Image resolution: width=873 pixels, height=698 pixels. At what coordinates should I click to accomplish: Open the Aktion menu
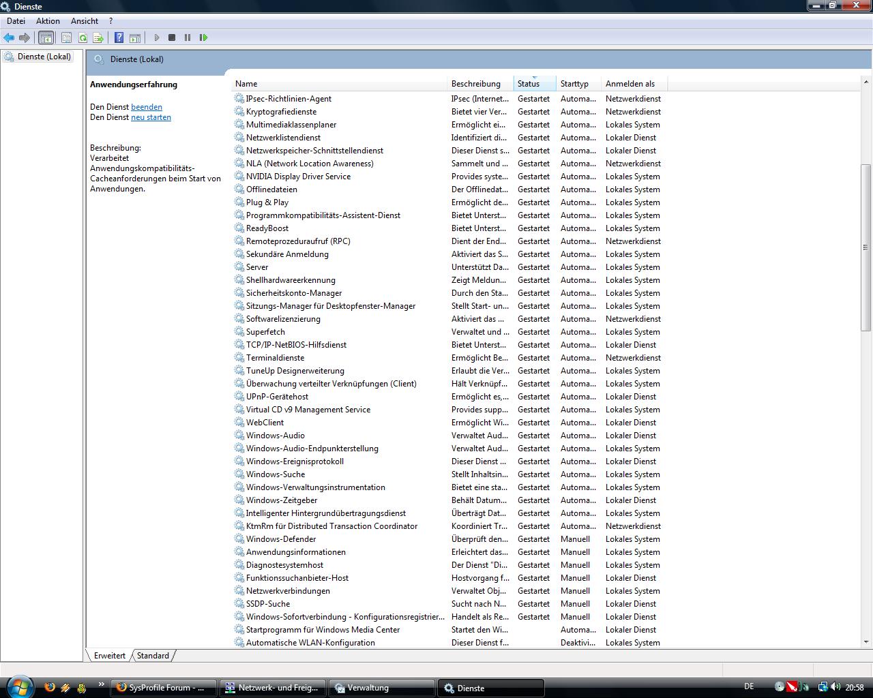click(48, 21)
